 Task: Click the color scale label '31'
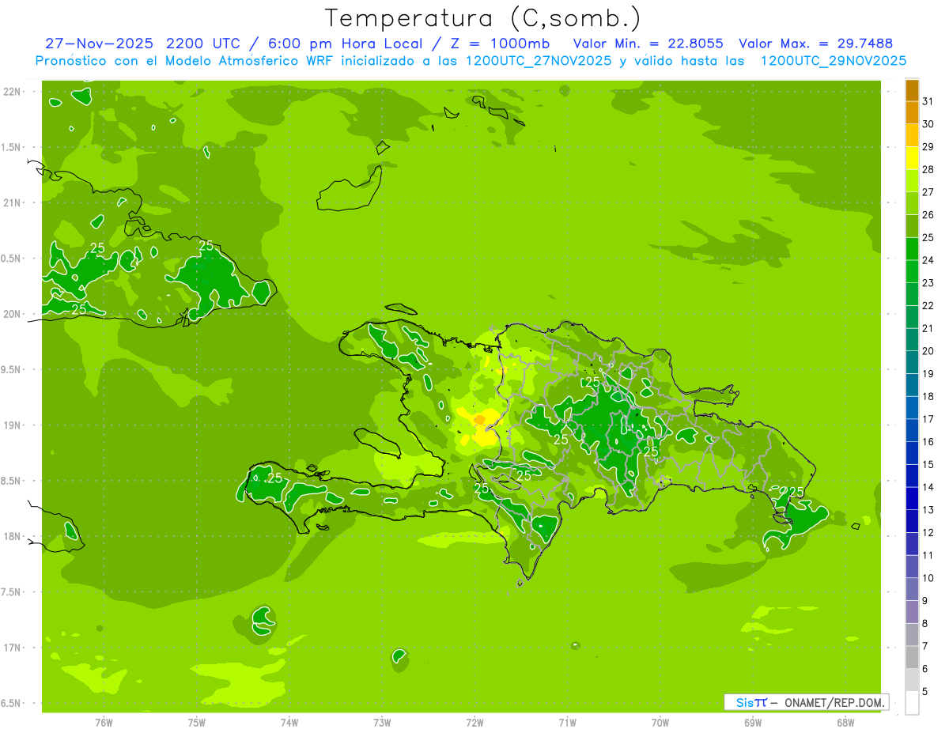[x=928, y=101]
